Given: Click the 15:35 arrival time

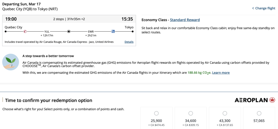Looking at the screenshot, I should click(x=127, y=19).
